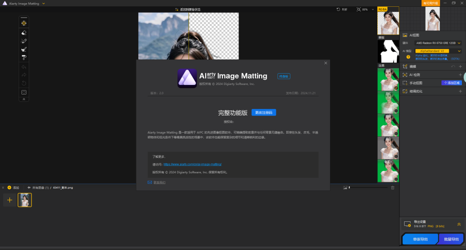
Task: Click the 更改注册码 button
Action: coord(263,112)
